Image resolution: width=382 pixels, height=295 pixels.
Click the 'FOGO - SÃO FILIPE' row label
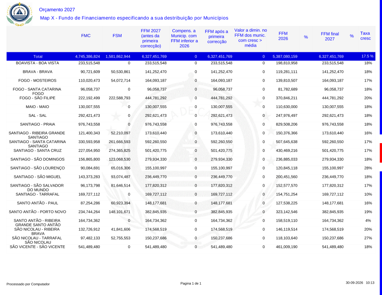click(37, 98)
